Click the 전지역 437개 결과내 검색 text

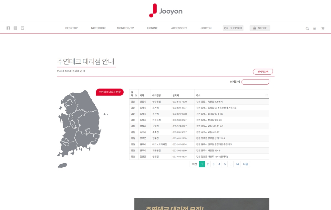tap(71, 71)
